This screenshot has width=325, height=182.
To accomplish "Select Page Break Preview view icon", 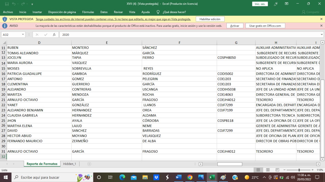I will (x=277, y=170).
